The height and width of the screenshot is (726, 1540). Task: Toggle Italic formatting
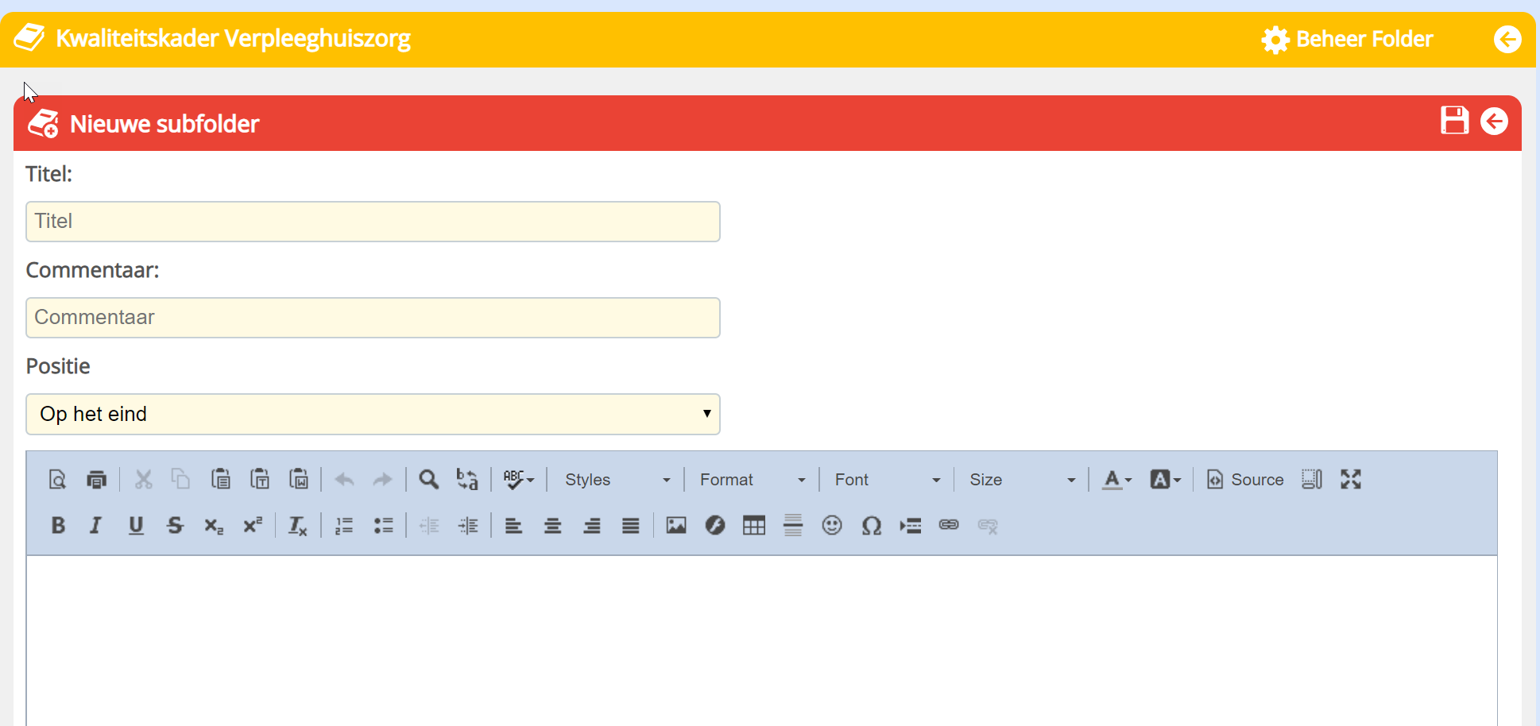pos(96,526)
